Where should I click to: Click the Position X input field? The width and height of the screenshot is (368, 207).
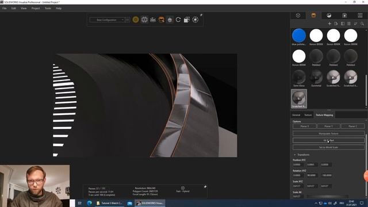pos(298,165)
